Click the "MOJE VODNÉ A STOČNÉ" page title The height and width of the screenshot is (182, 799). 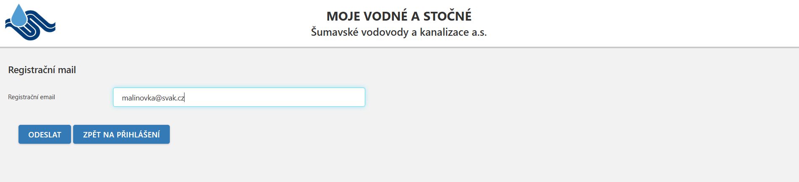[399, 16]
